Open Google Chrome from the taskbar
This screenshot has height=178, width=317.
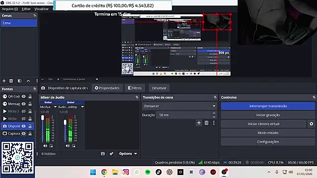pyautogui.click(x=104, y=172)
